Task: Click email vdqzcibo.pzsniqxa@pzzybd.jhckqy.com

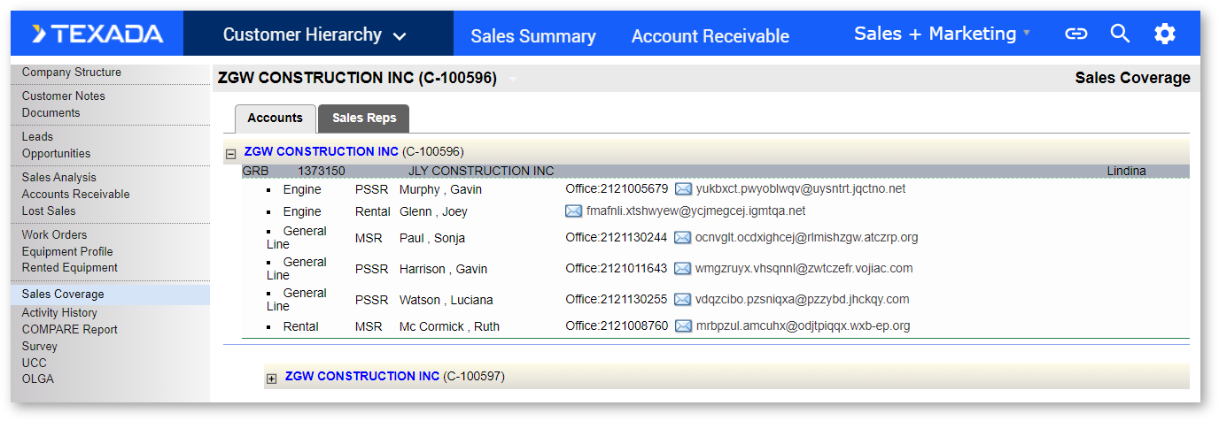Action: [x=803, y=299]
